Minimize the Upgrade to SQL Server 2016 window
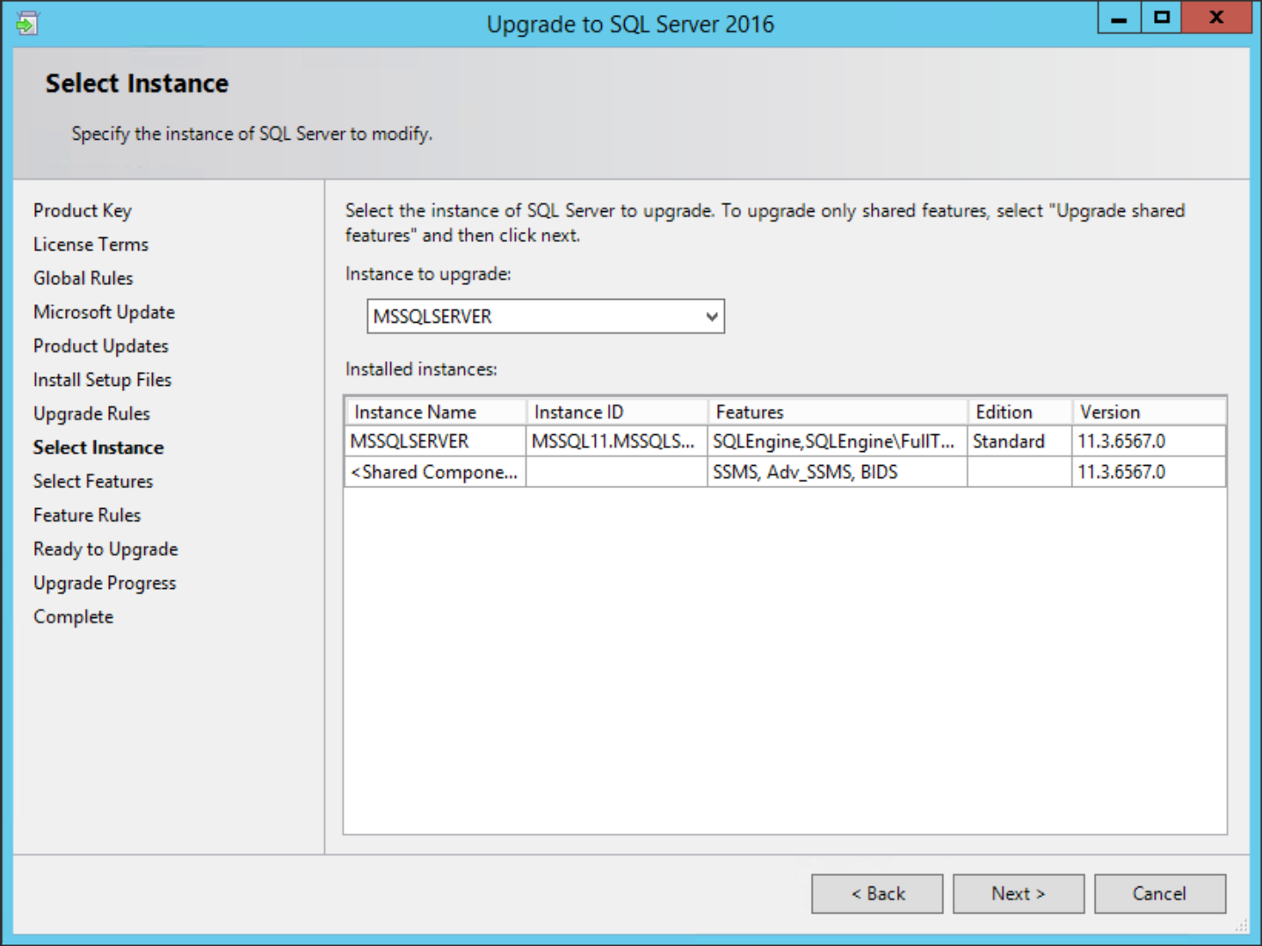The width and height of the screenshot is (1262, 946). point(1119,18)
